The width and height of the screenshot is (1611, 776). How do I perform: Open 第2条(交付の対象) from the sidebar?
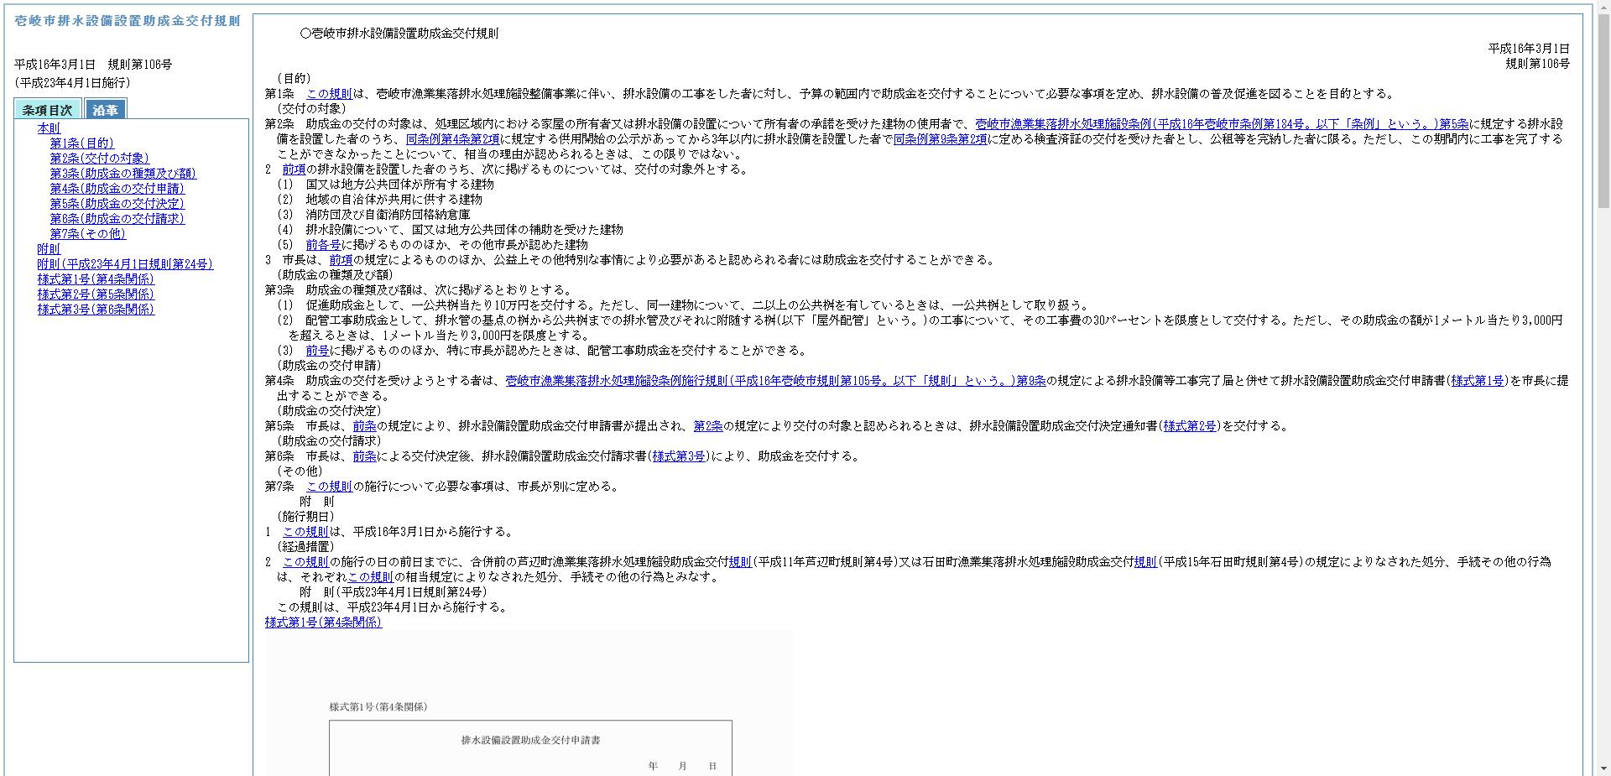[x=99, y=159]
